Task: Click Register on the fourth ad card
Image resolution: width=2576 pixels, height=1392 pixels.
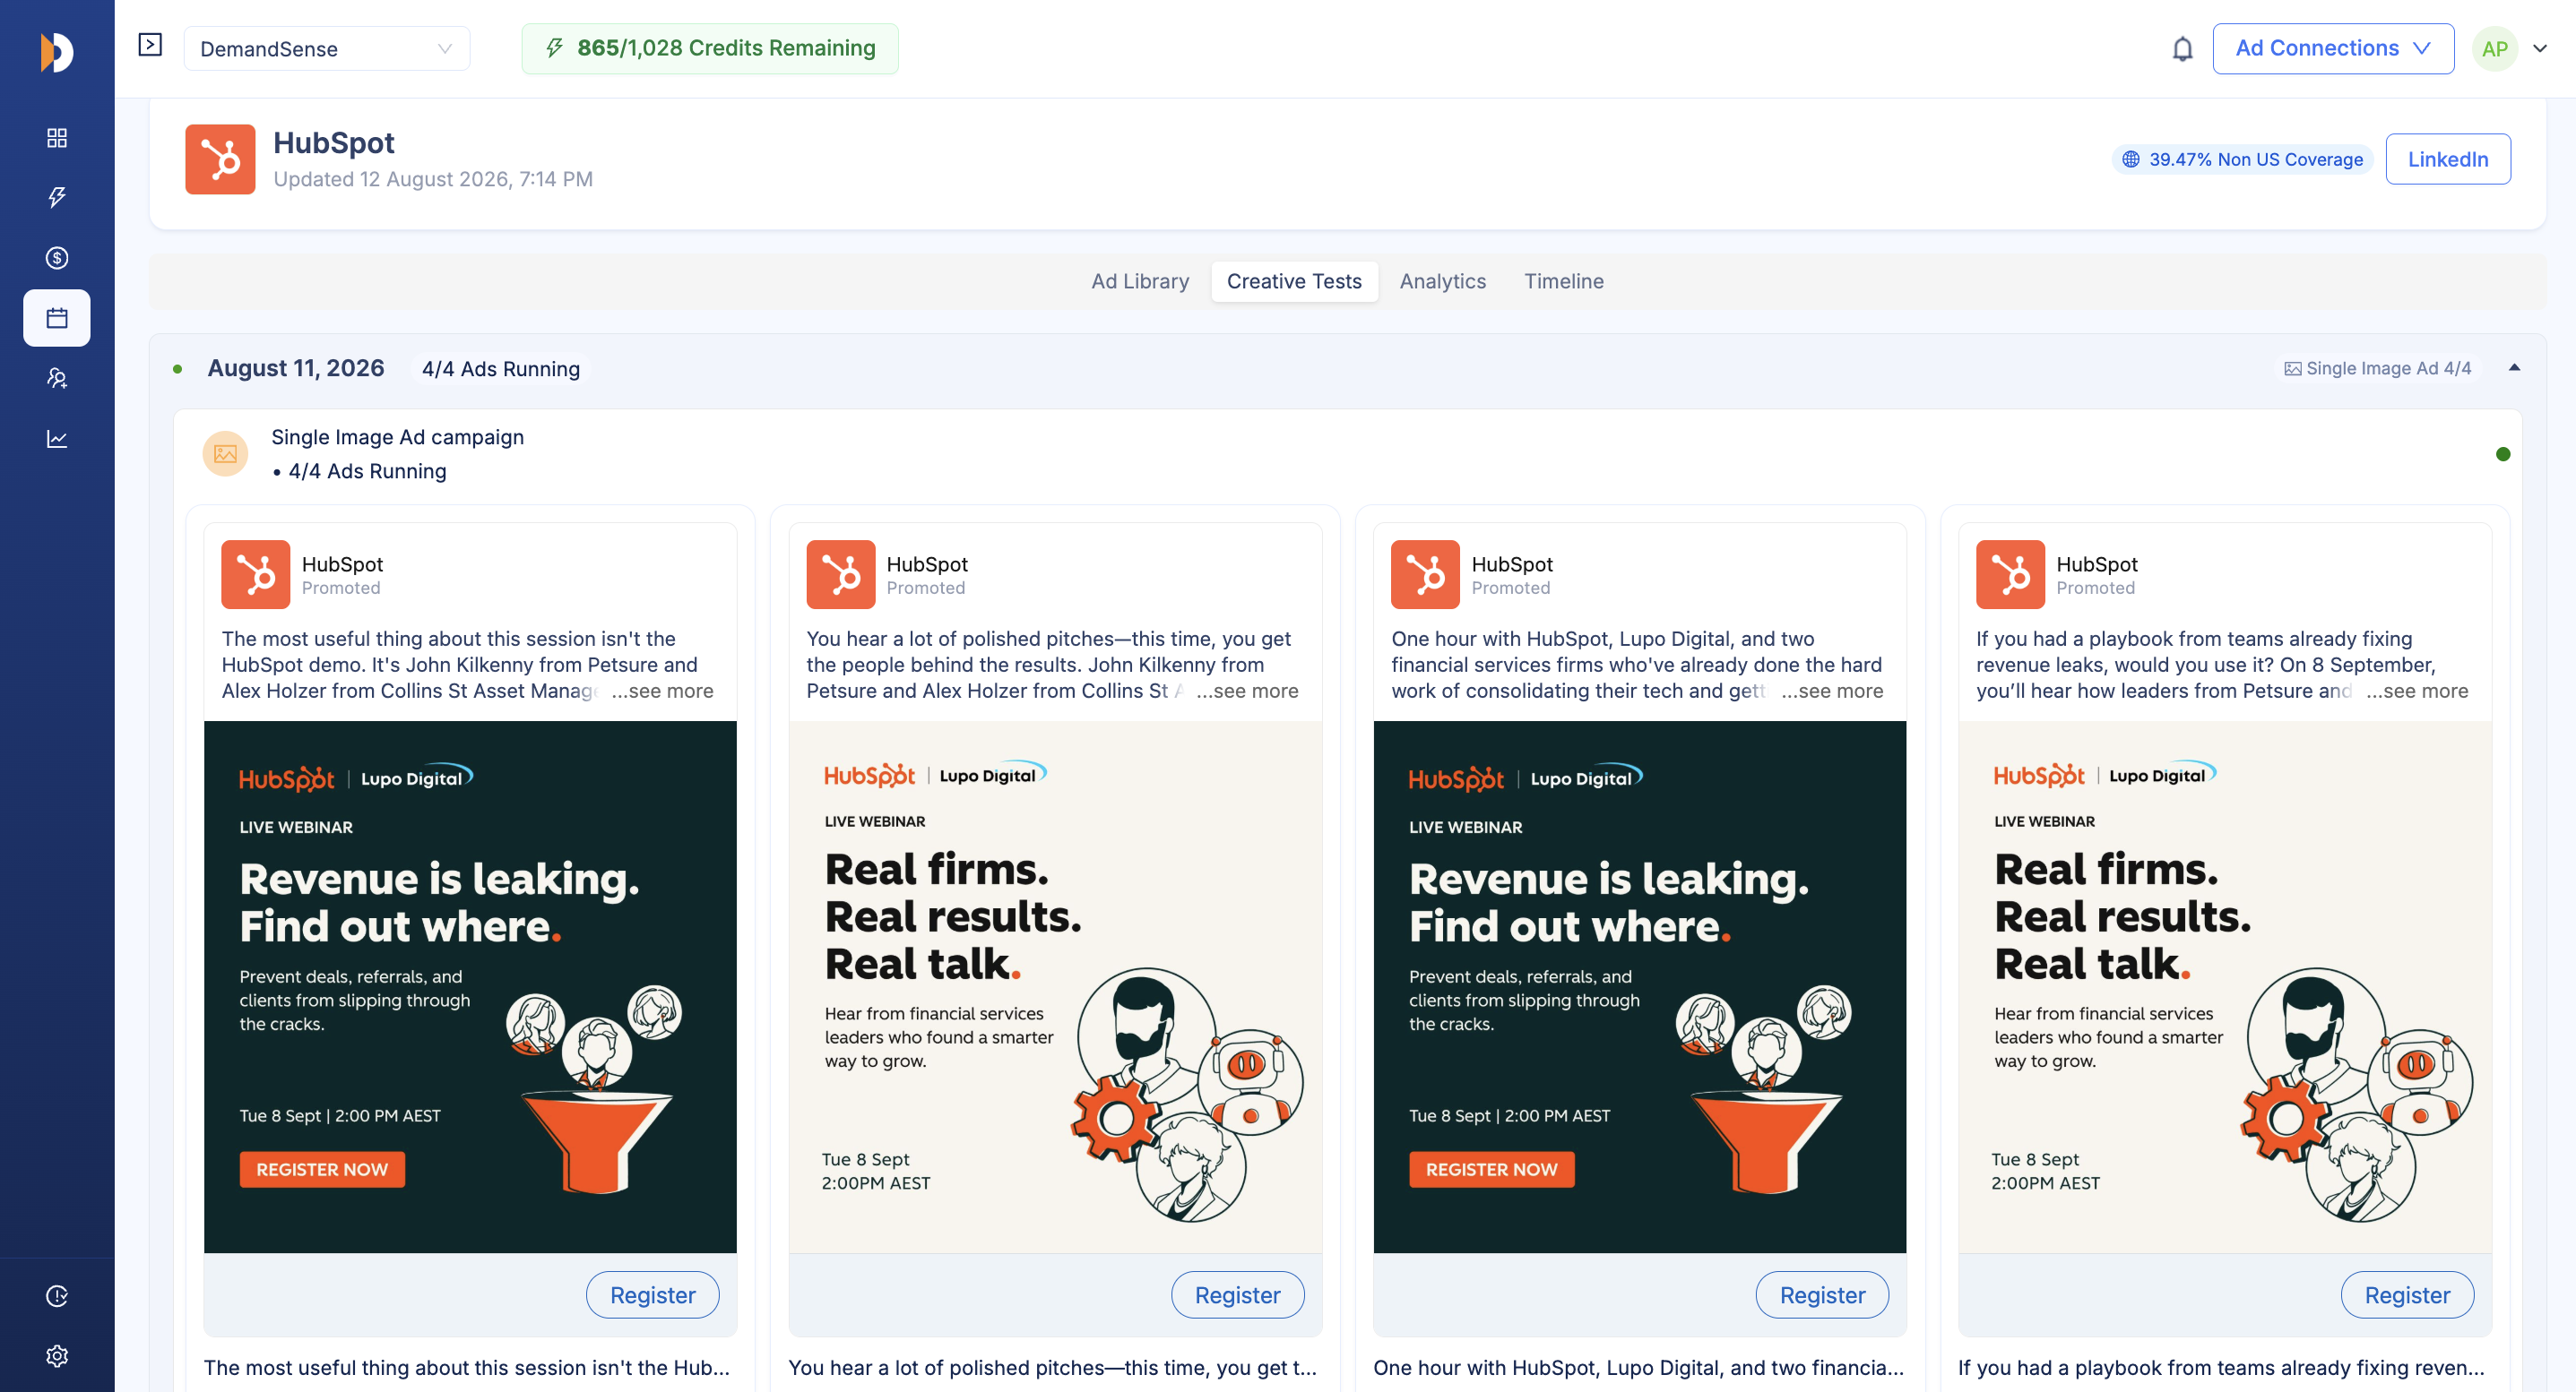Action: pos(2407,1294)
